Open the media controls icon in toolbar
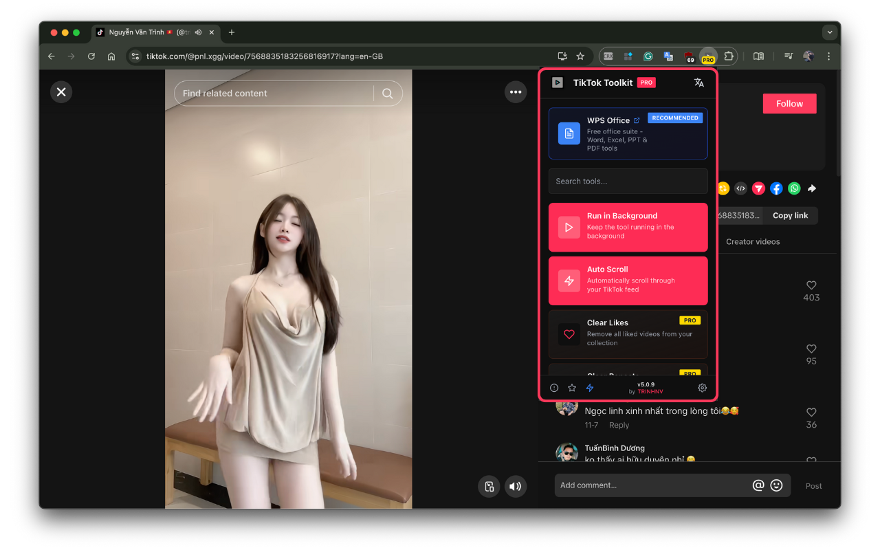Screen dimensions: 880x550 [789, 56]
